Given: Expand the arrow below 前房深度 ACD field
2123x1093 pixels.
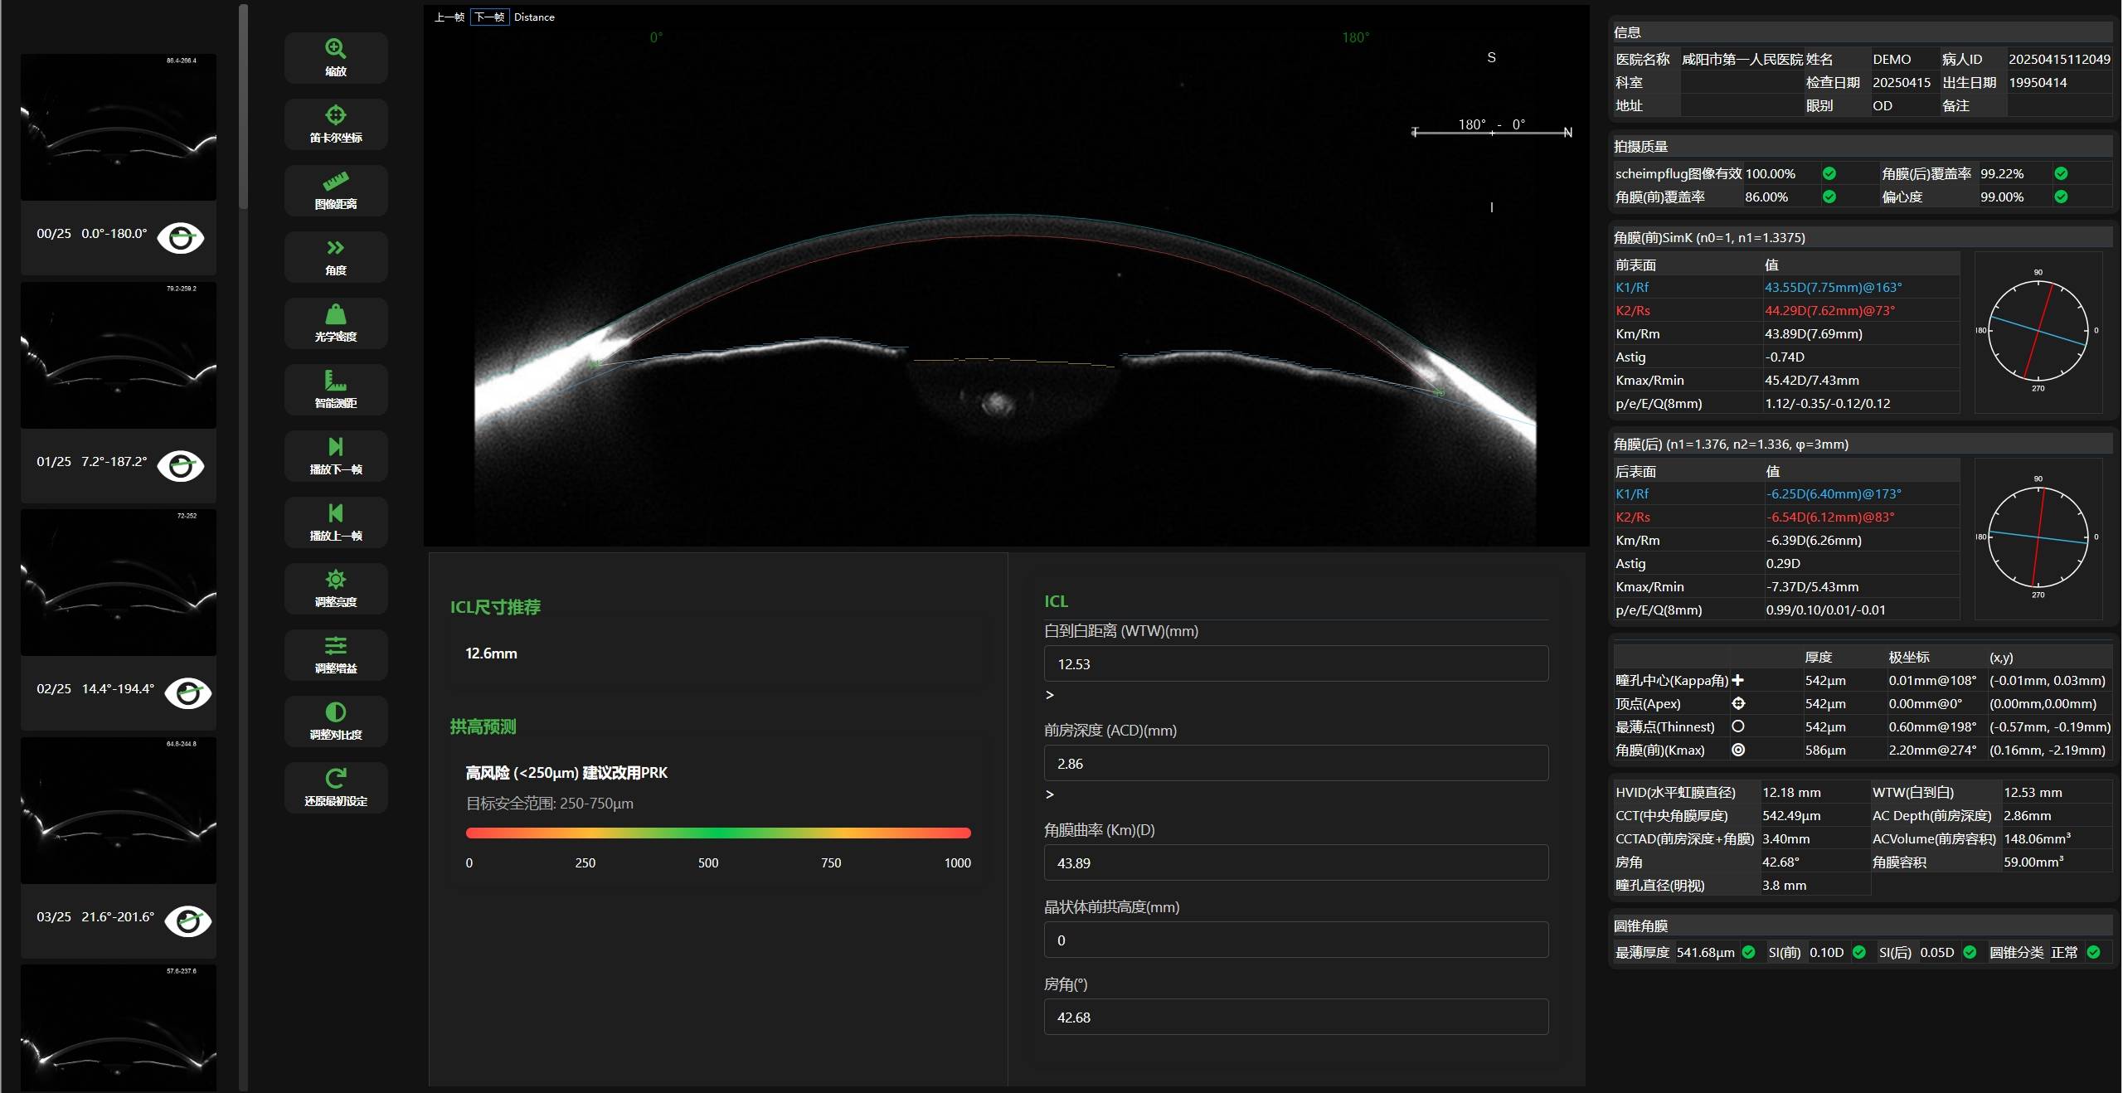Looking at the screenshot, I should pyautogui.click(x=1050, y=794).
